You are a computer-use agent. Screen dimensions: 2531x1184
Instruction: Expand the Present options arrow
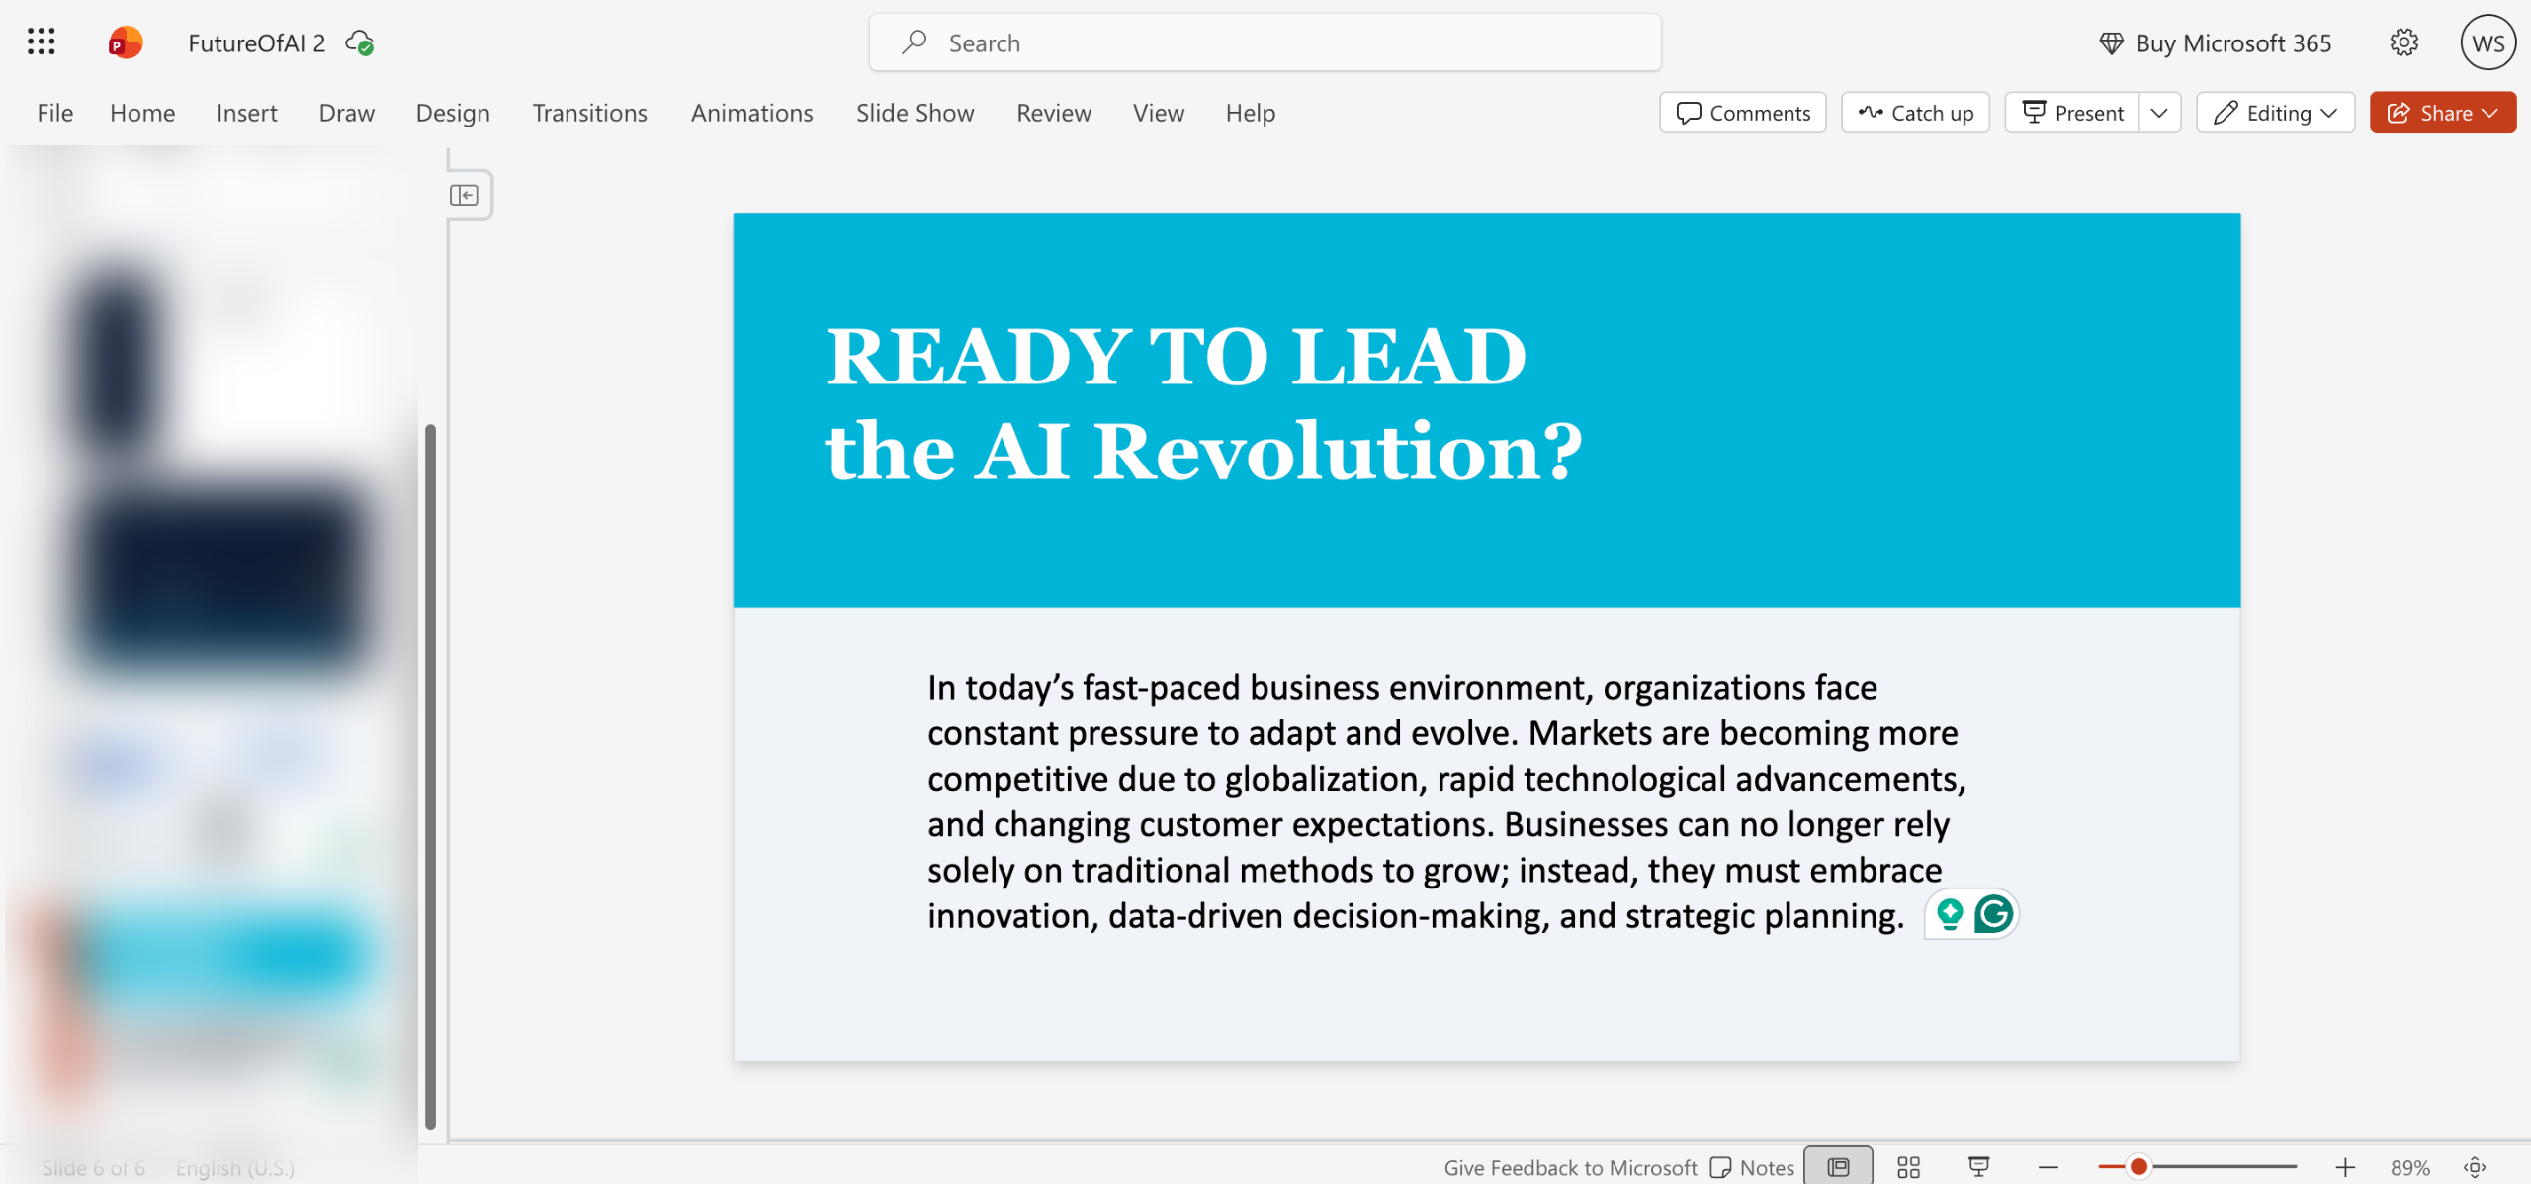coord(2159,113)
